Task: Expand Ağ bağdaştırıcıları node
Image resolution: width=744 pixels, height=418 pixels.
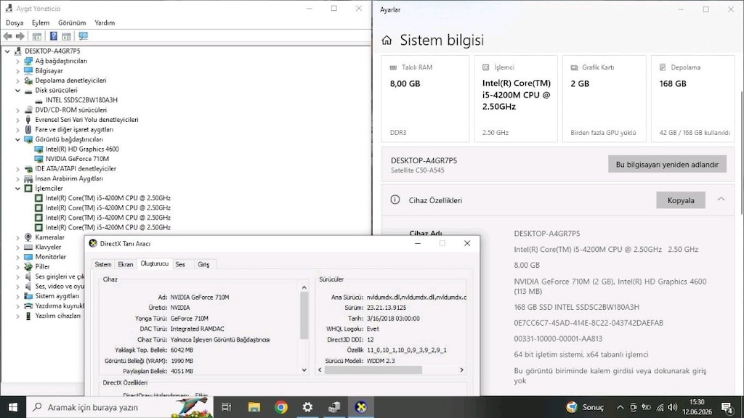Action: [17, 61]
